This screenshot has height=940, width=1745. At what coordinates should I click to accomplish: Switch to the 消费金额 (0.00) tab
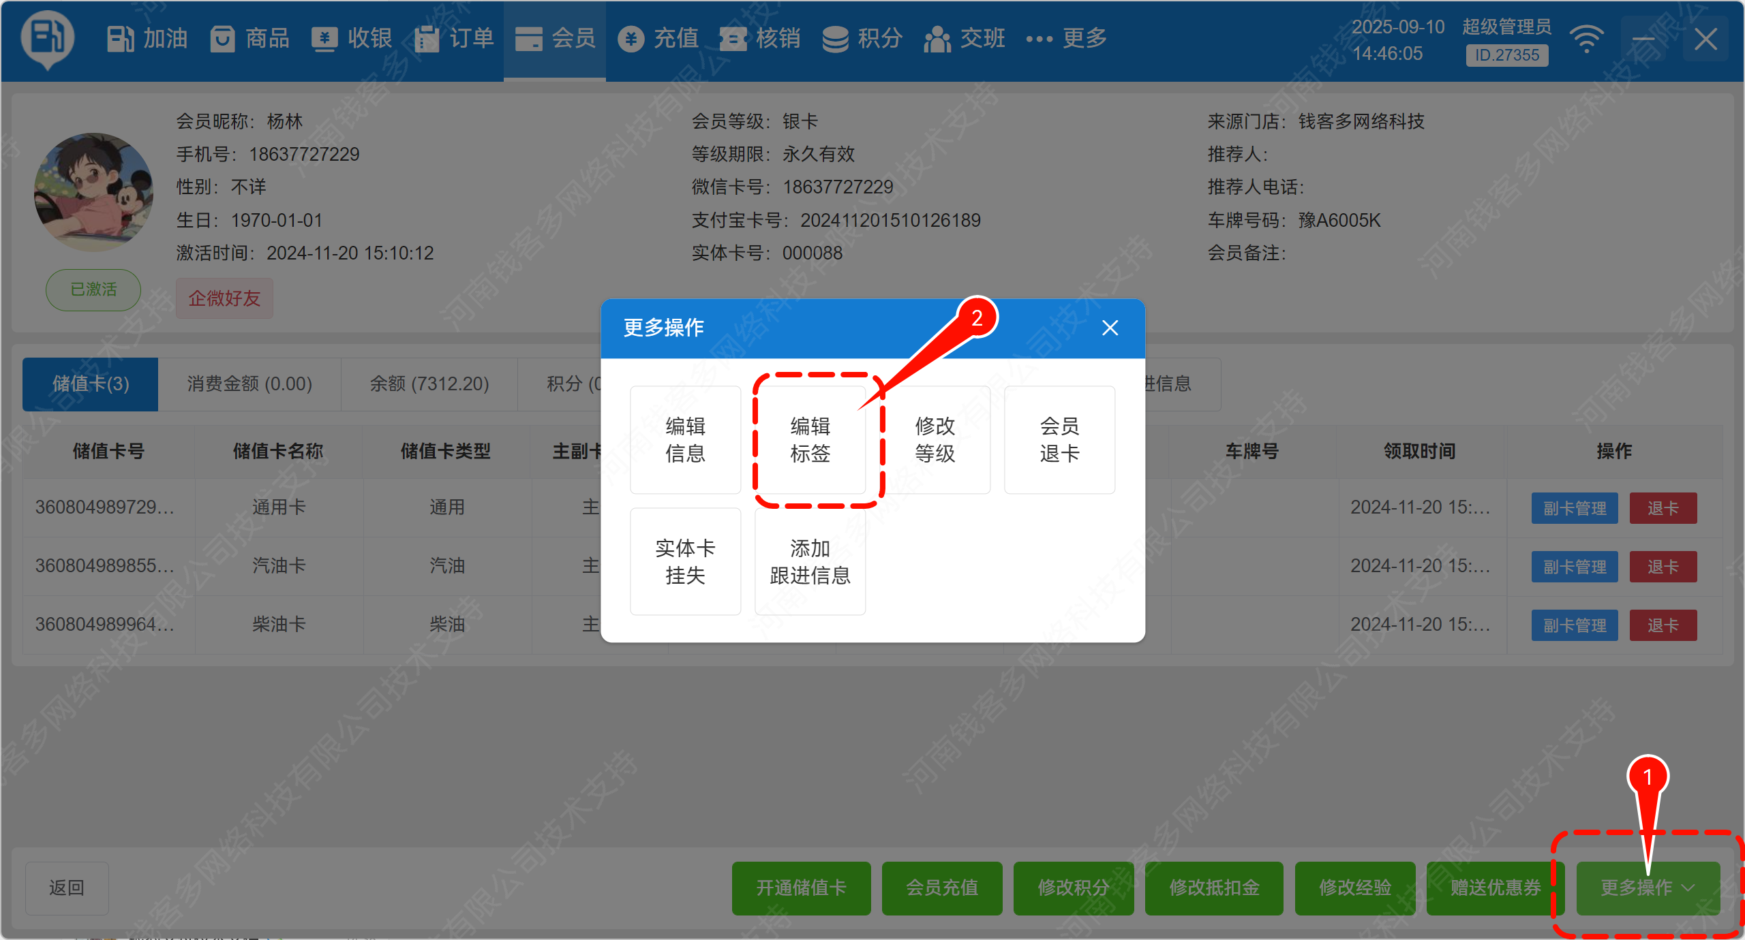[249, 384]
